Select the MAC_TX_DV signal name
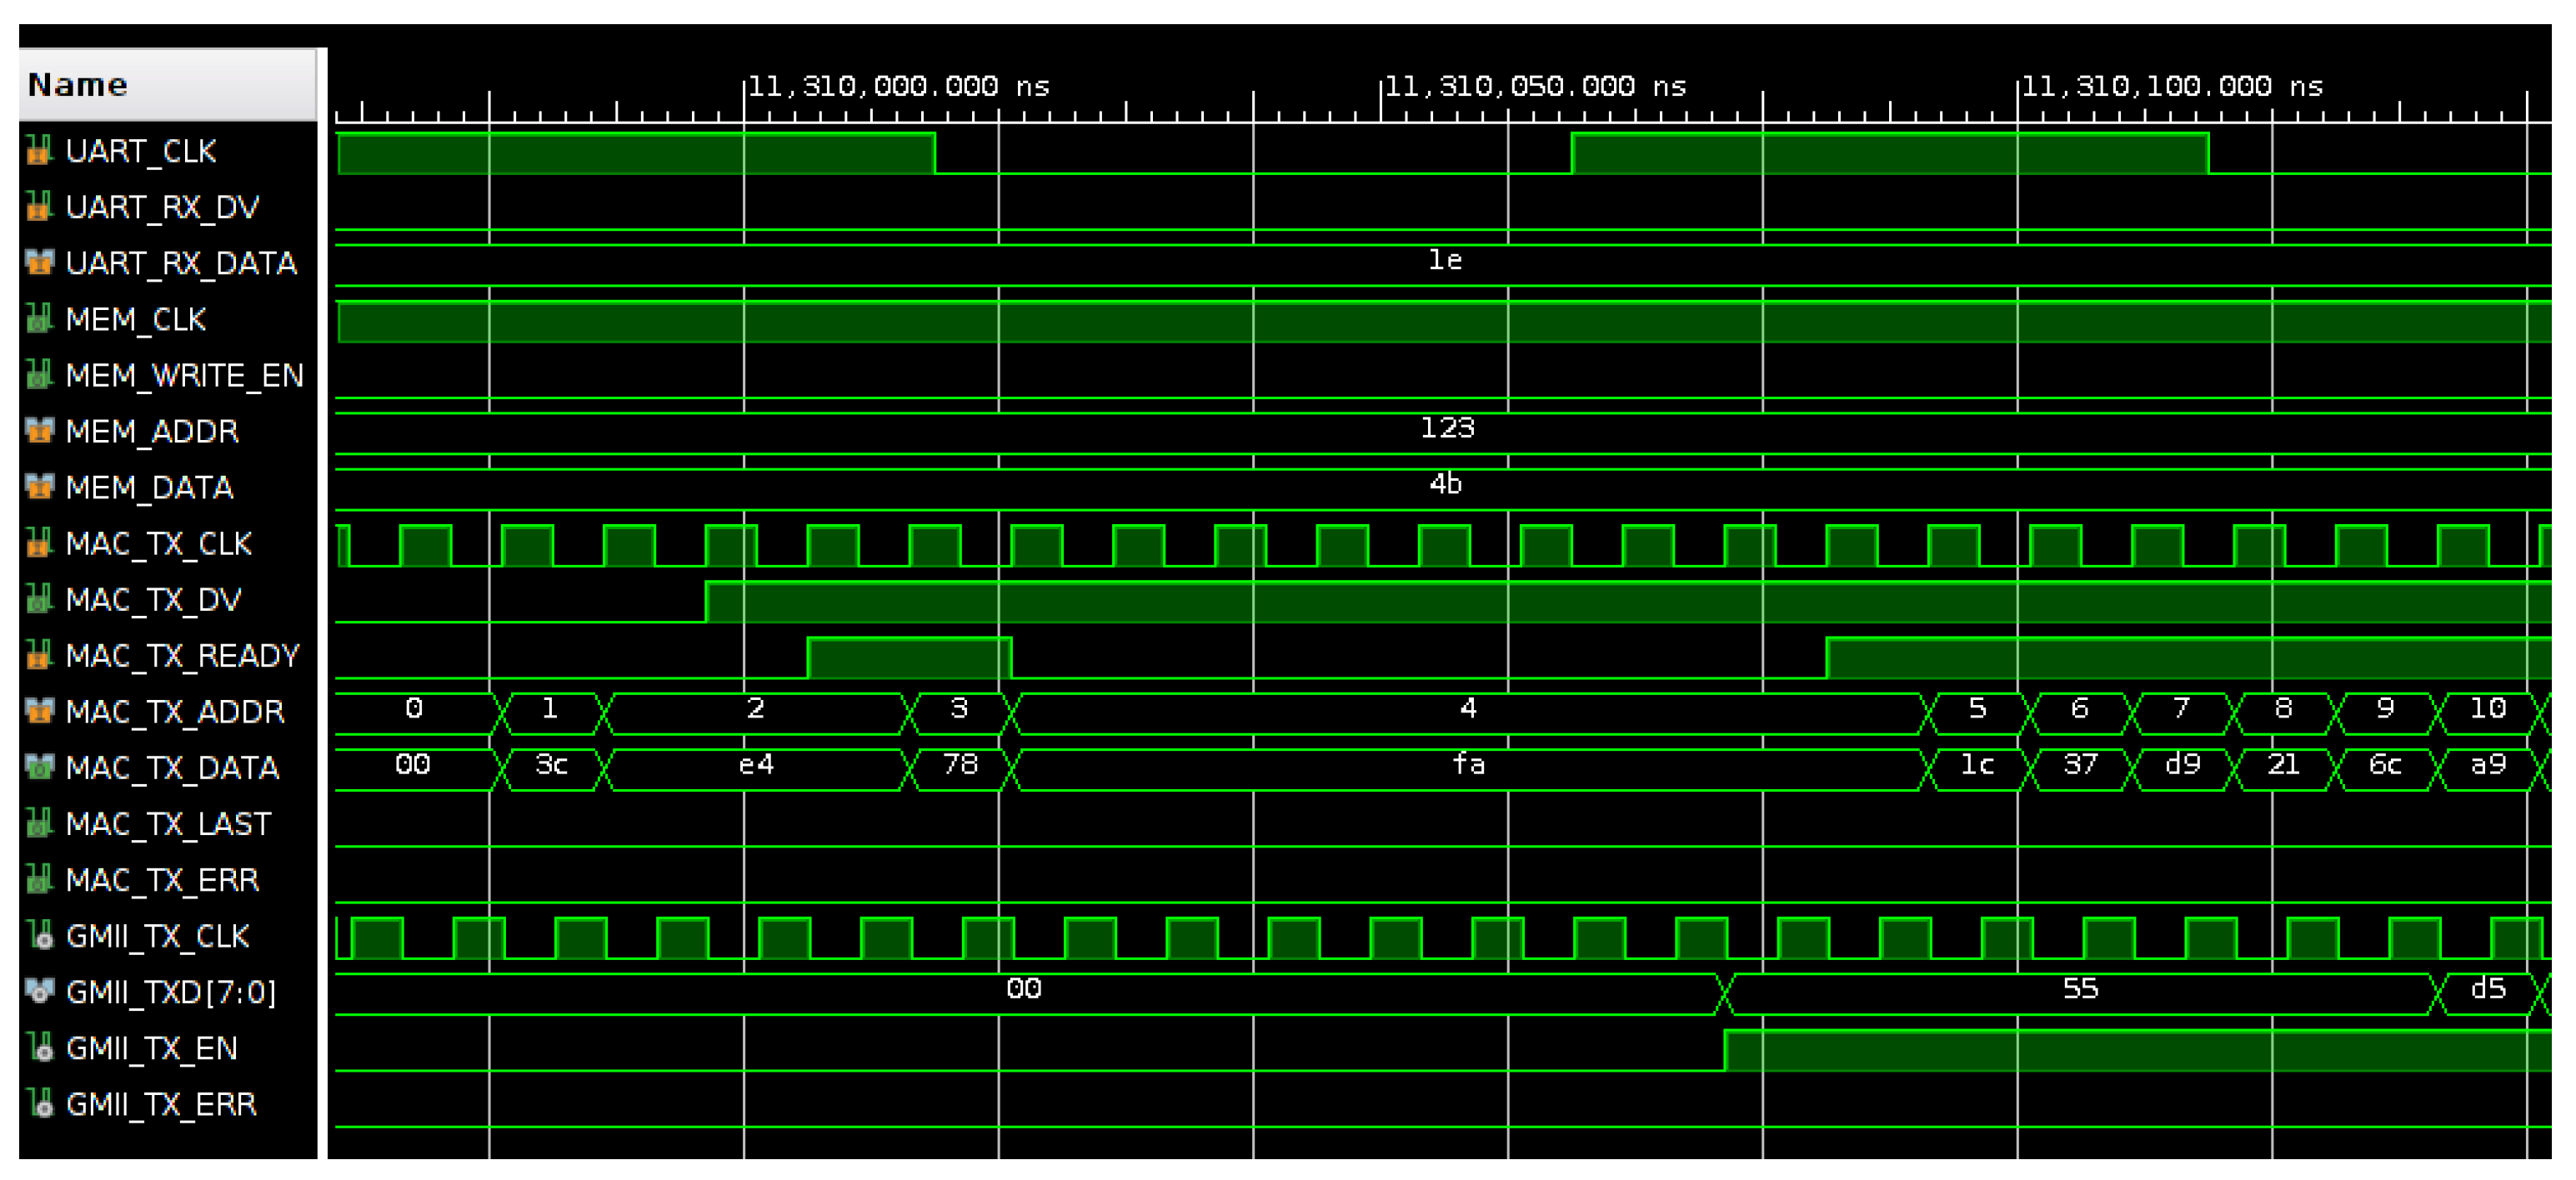 click(153, 599)
